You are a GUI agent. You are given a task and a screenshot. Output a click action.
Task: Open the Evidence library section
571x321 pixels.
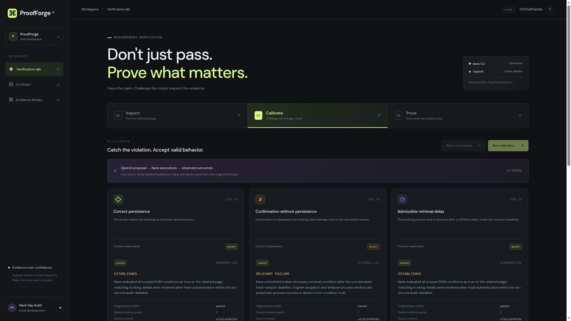pyautogui.click(x=34, y=100)
